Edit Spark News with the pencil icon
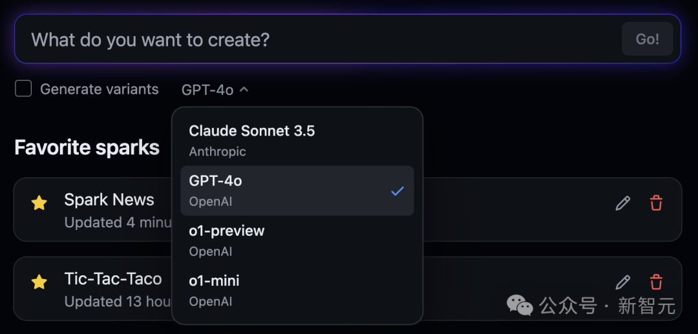The width and height of the screenshot is (698, 334). tap(622, 204)
